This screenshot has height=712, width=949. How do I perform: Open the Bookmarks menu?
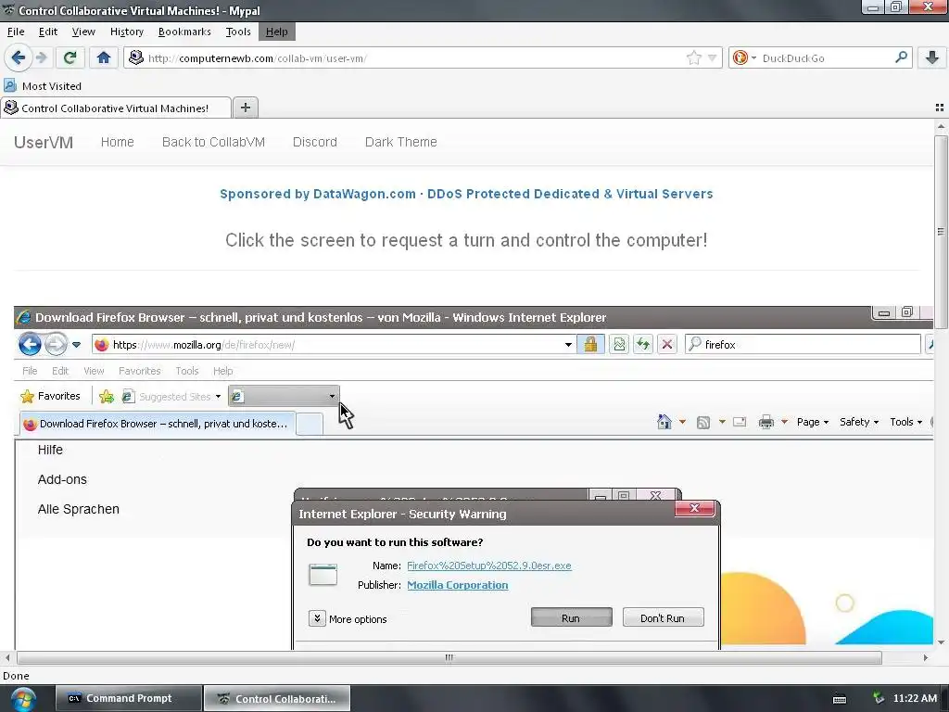click(184, 32)
